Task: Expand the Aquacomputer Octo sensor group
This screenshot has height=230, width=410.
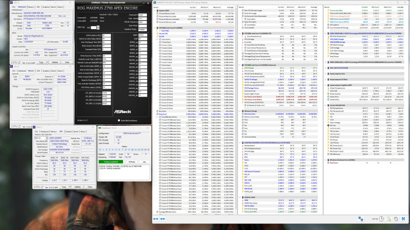Action: [325, 74]
